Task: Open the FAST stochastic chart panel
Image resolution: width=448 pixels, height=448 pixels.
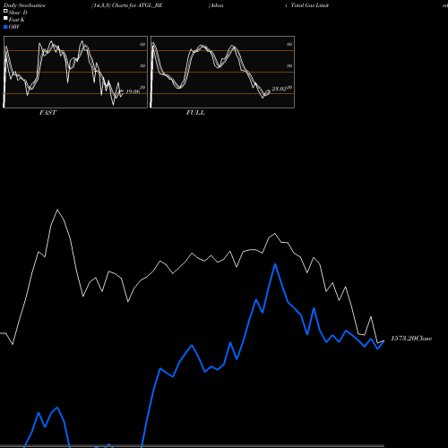Action: tap(75, 72)
